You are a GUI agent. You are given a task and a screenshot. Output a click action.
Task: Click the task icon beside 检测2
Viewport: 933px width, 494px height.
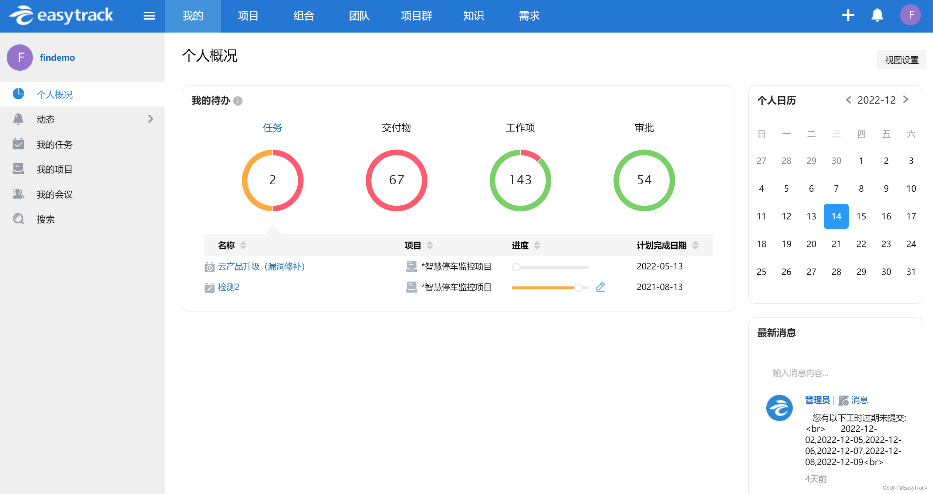209,288
